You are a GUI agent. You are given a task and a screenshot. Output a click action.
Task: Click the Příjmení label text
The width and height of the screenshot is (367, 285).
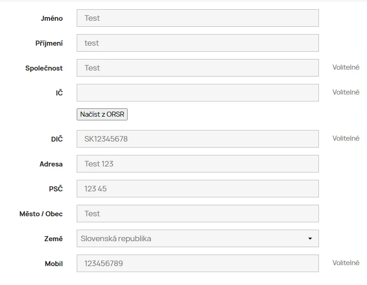pos(49,43)
